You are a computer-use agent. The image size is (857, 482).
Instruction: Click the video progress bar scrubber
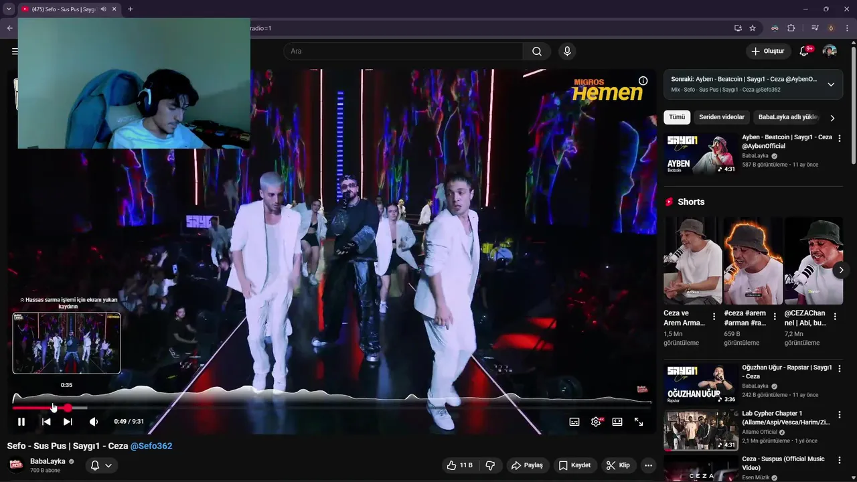[68, 408]
